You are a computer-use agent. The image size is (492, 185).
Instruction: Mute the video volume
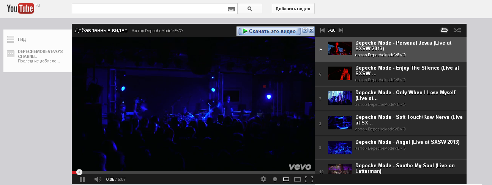click(x=98, y=179)
